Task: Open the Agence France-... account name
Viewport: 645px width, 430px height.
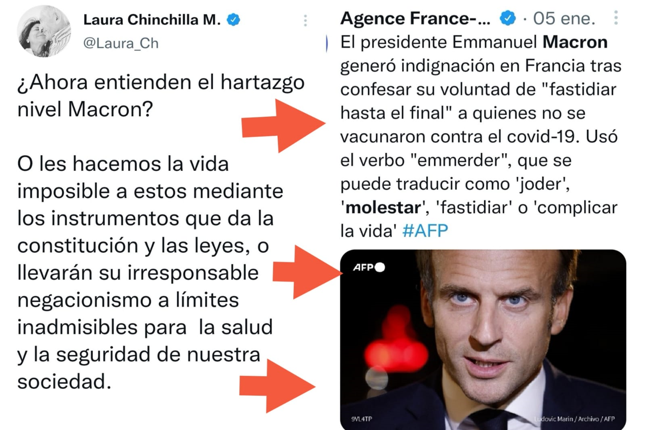Action: 415,18
